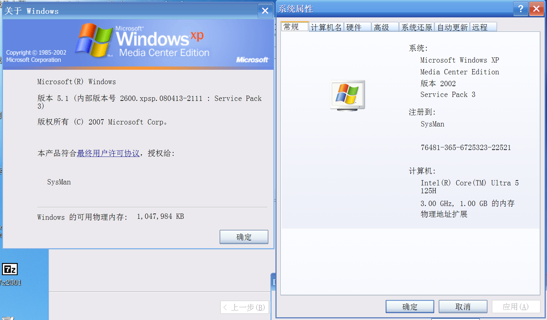Close the System Properties (系统属性) window
This screenshot has height=320, width=547.
(536, 9)
